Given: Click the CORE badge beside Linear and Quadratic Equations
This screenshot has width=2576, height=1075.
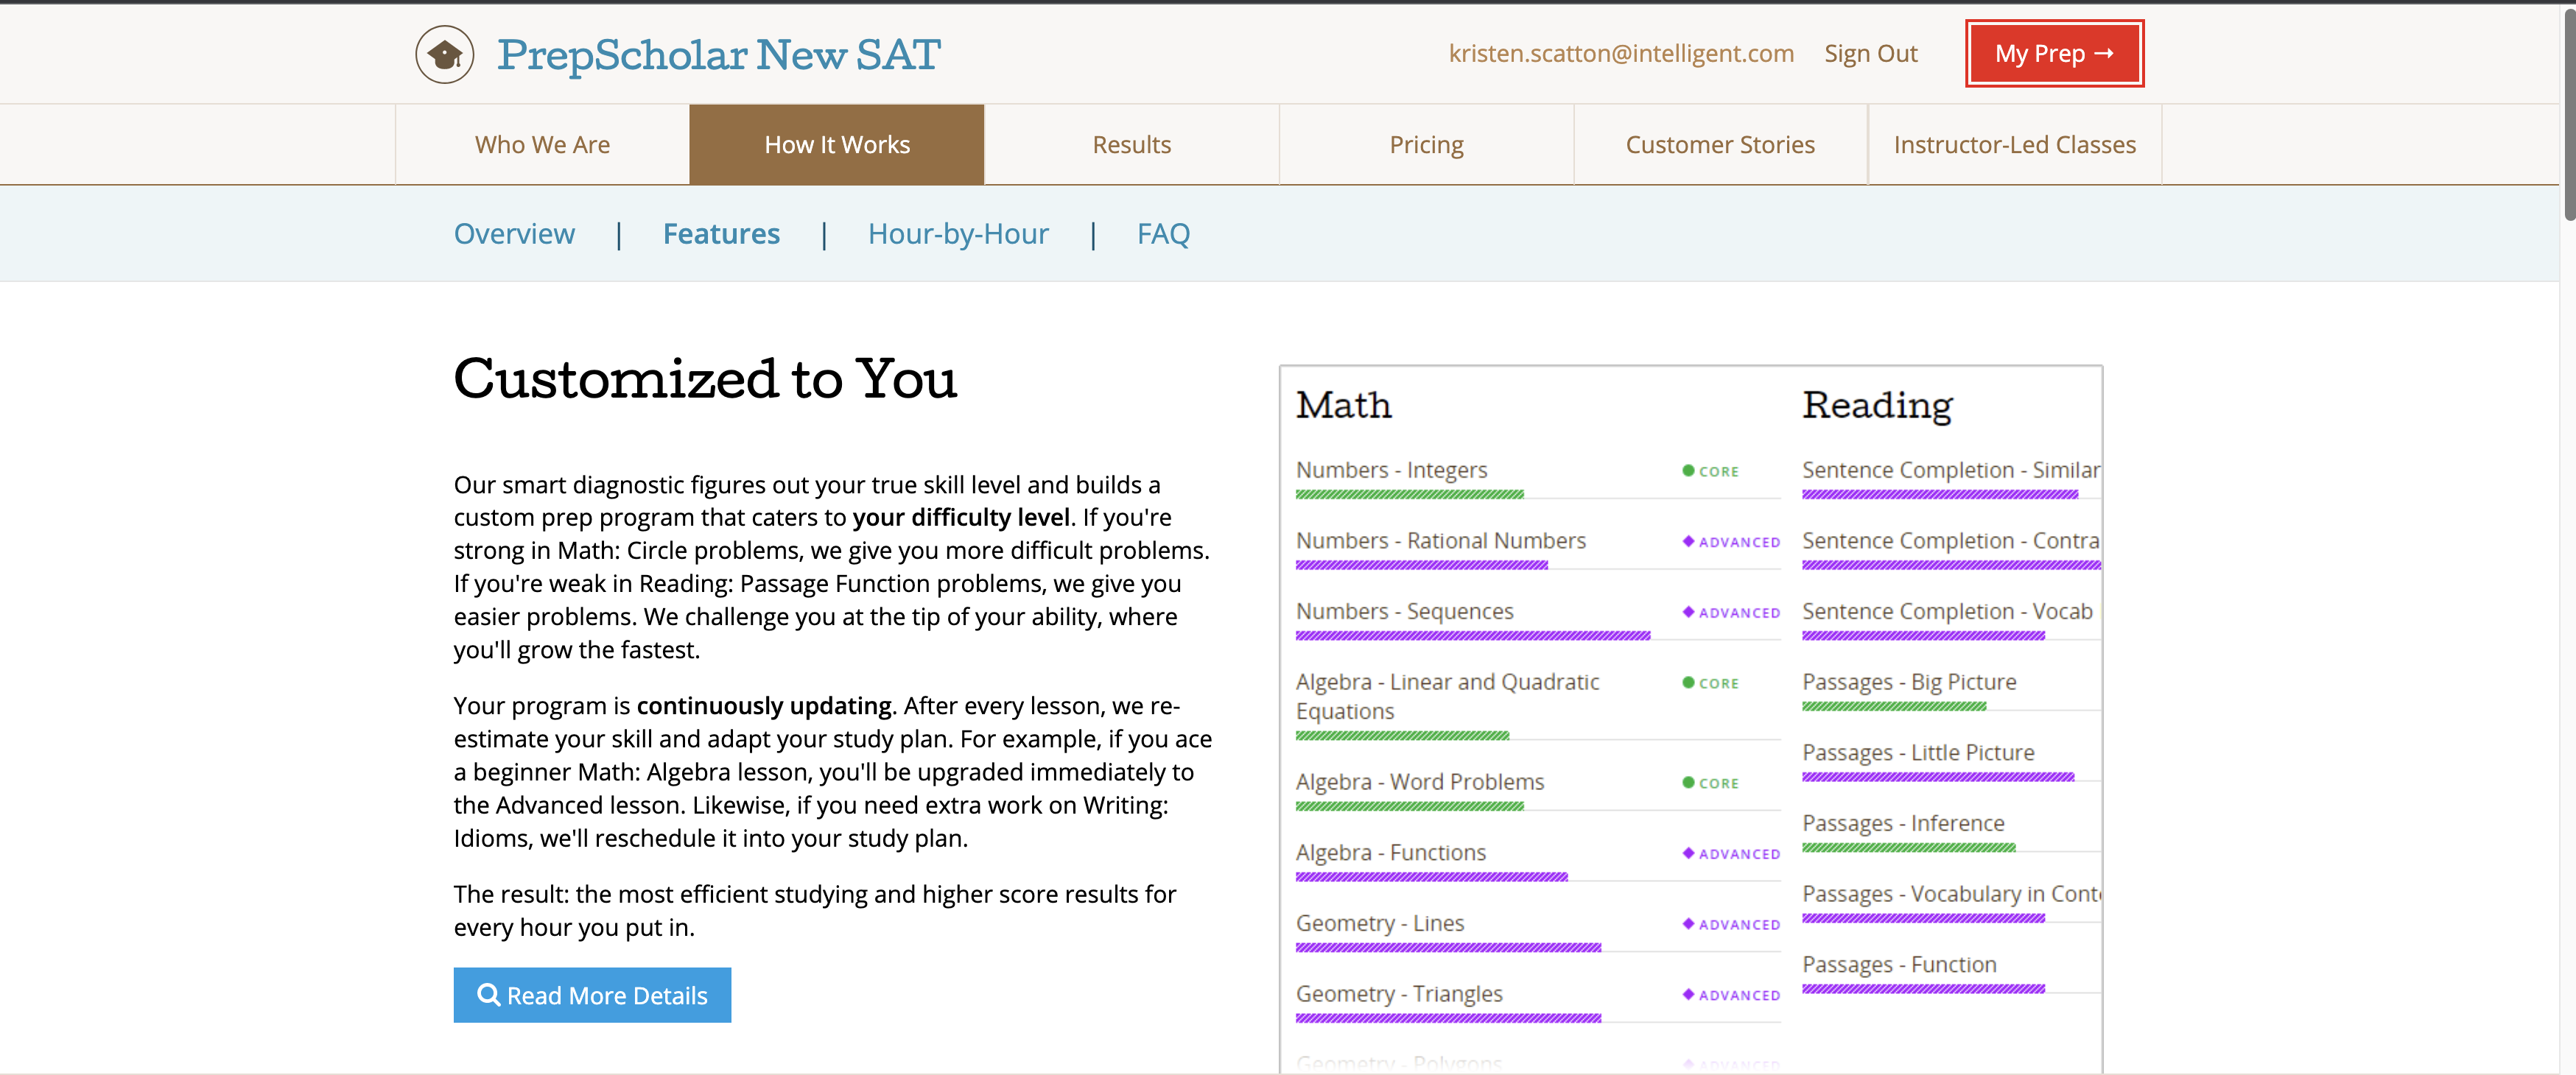Looking at the screenshot, I should (1711, 683).
